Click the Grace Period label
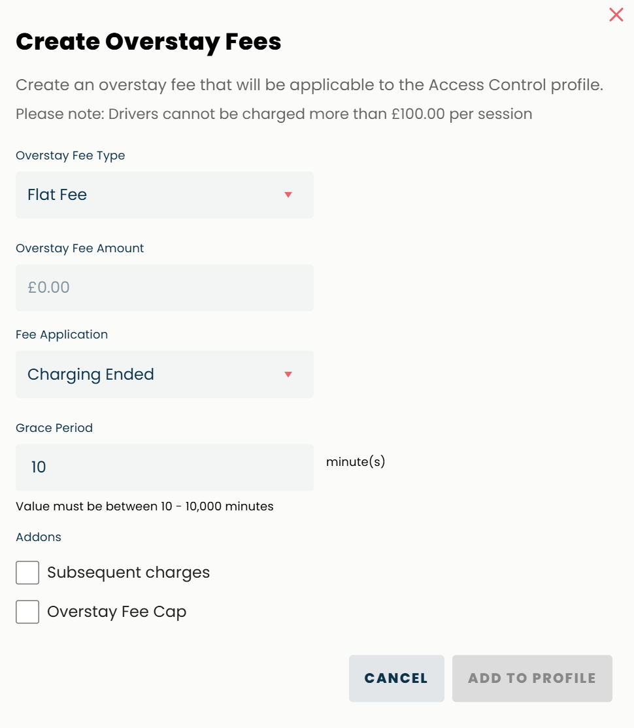The image size is (634, 728). 54,428
